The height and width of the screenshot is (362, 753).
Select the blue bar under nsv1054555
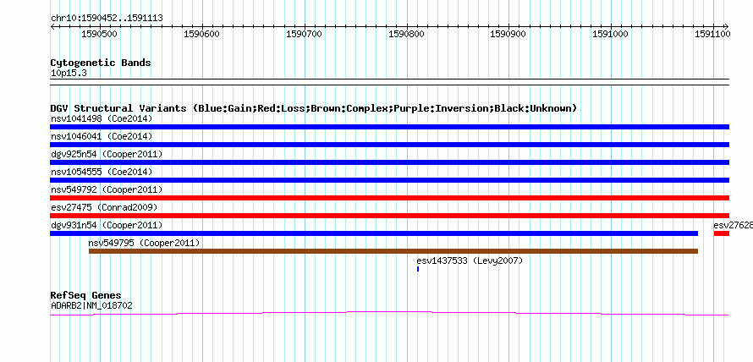389,180
